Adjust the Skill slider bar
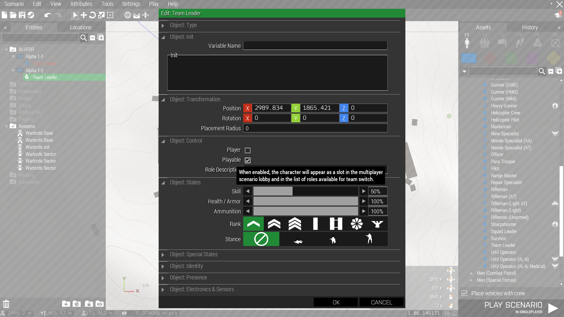Image resolution: width=564 pixels, height=317 pixels. 305,191
